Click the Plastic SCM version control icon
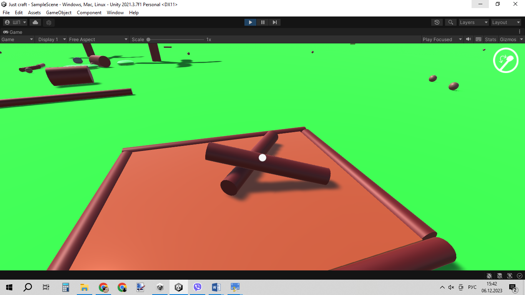Viewport: 525px width, 295px height. [49, 22]
